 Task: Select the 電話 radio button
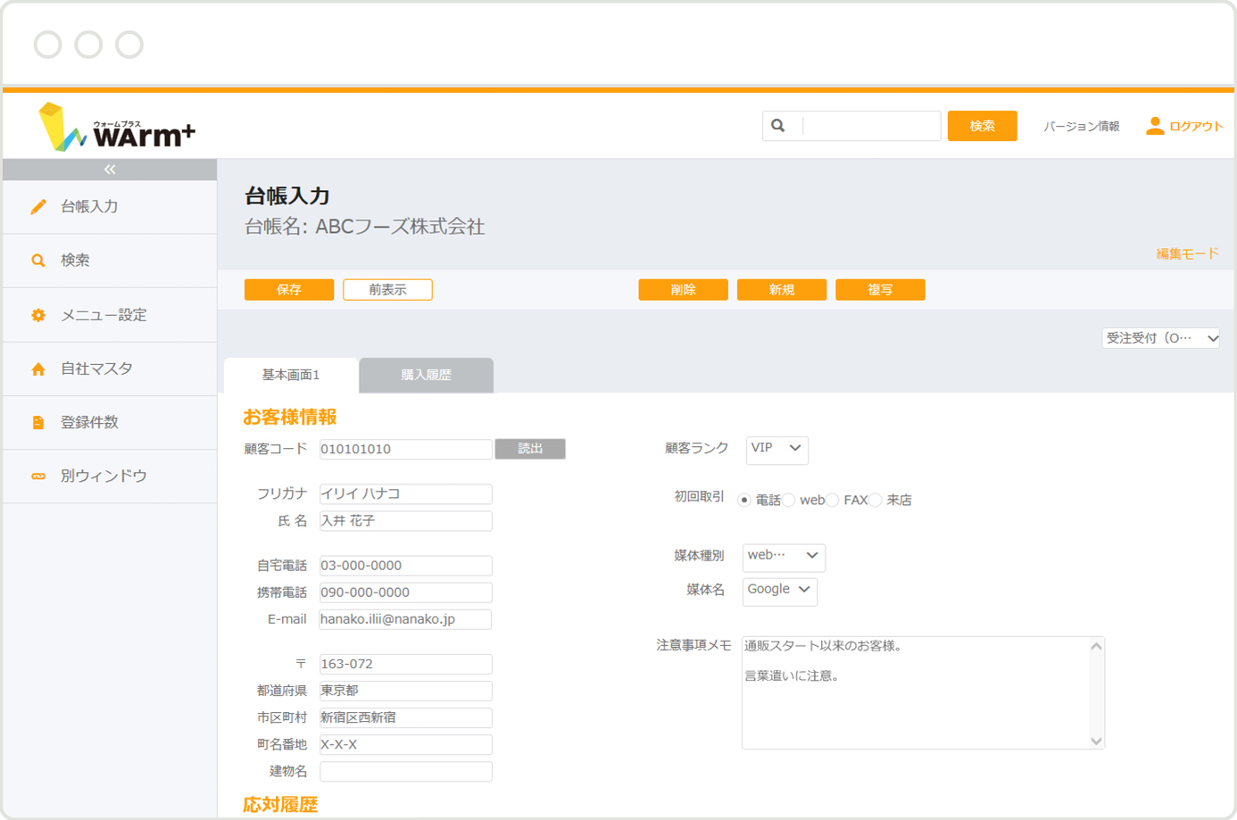pyautogui.click(x=743, y=501)
